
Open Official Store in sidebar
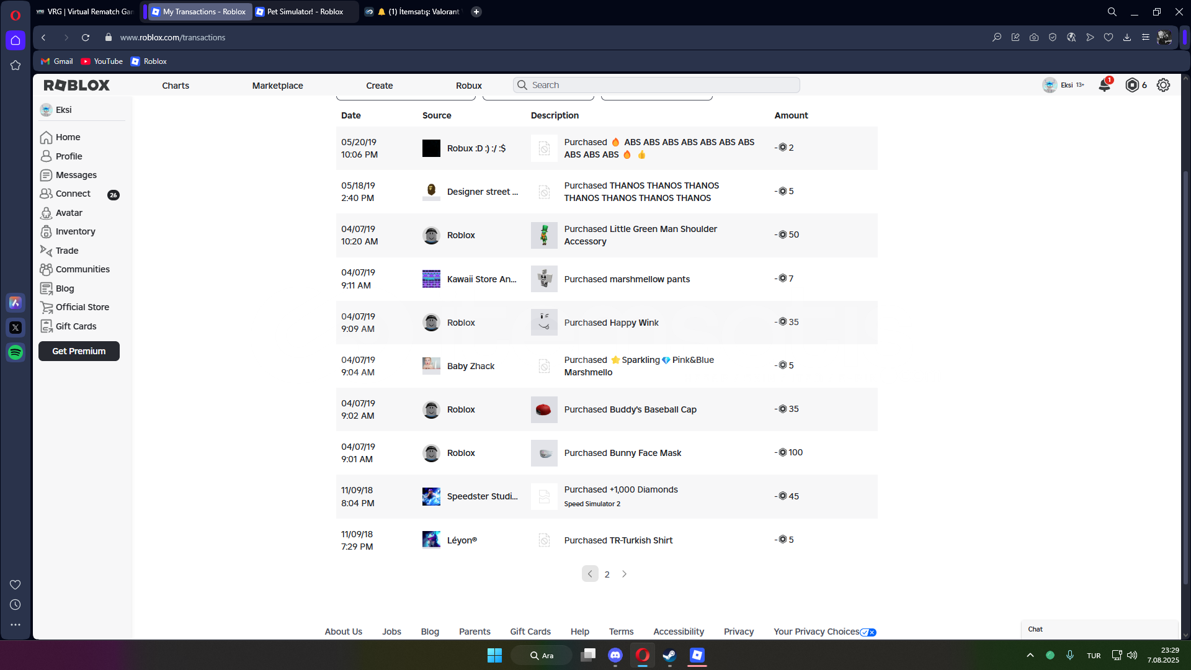pos(74,307)
